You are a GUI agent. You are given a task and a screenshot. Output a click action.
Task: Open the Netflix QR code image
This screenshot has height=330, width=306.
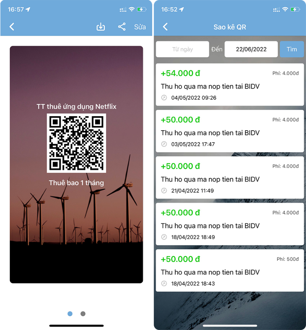tap(76, 143)
